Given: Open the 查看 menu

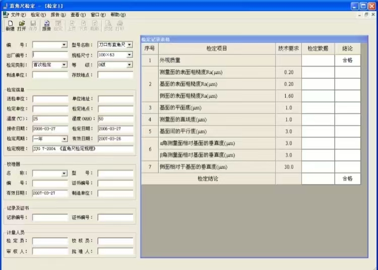Looking at the screenshot, I should [78, 15].
